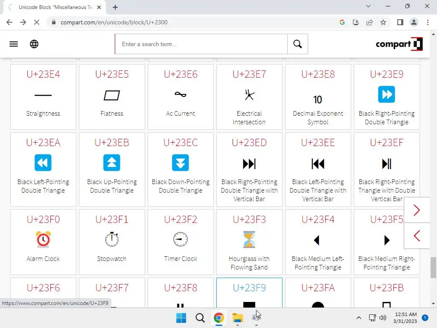Click the page vertical scrollbar thumb

tap(433, 267)
